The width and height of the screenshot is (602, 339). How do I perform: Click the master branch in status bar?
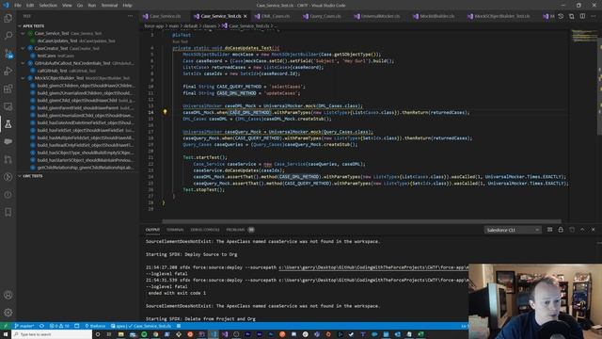(x=24, y=326)
